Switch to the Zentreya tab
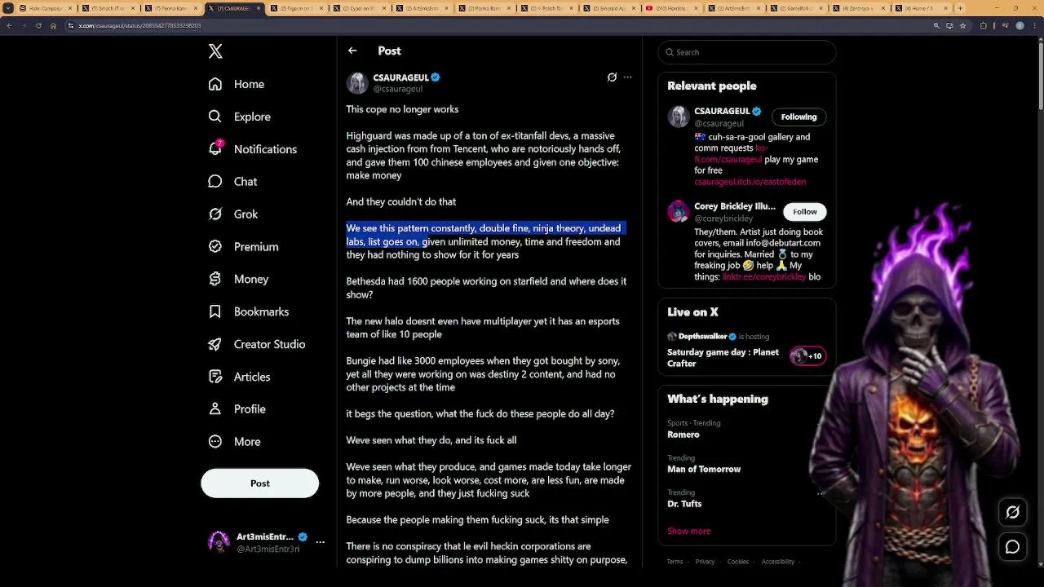The image size is (1044, 587). [860, 8]
